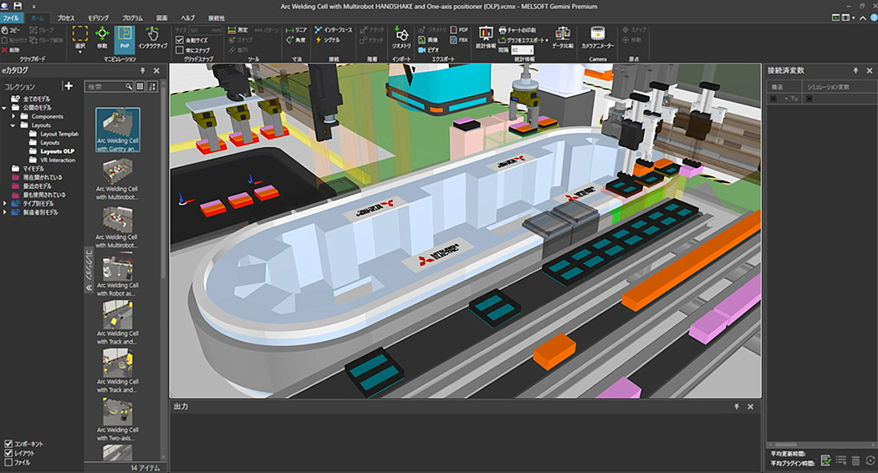This screenshot has width=878, height=473.
Task: Select the 移動 (Move) tool
Action: coord(102,38)
